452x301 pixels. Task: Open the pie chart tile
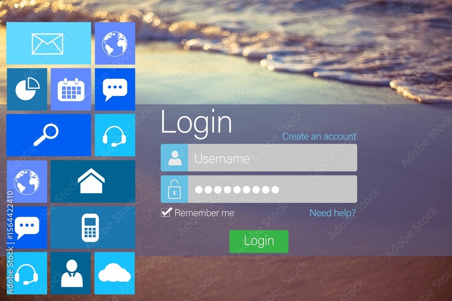point(27,89)
